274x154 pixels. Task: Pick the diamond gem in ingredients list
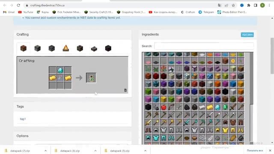(x=217, y=107)
